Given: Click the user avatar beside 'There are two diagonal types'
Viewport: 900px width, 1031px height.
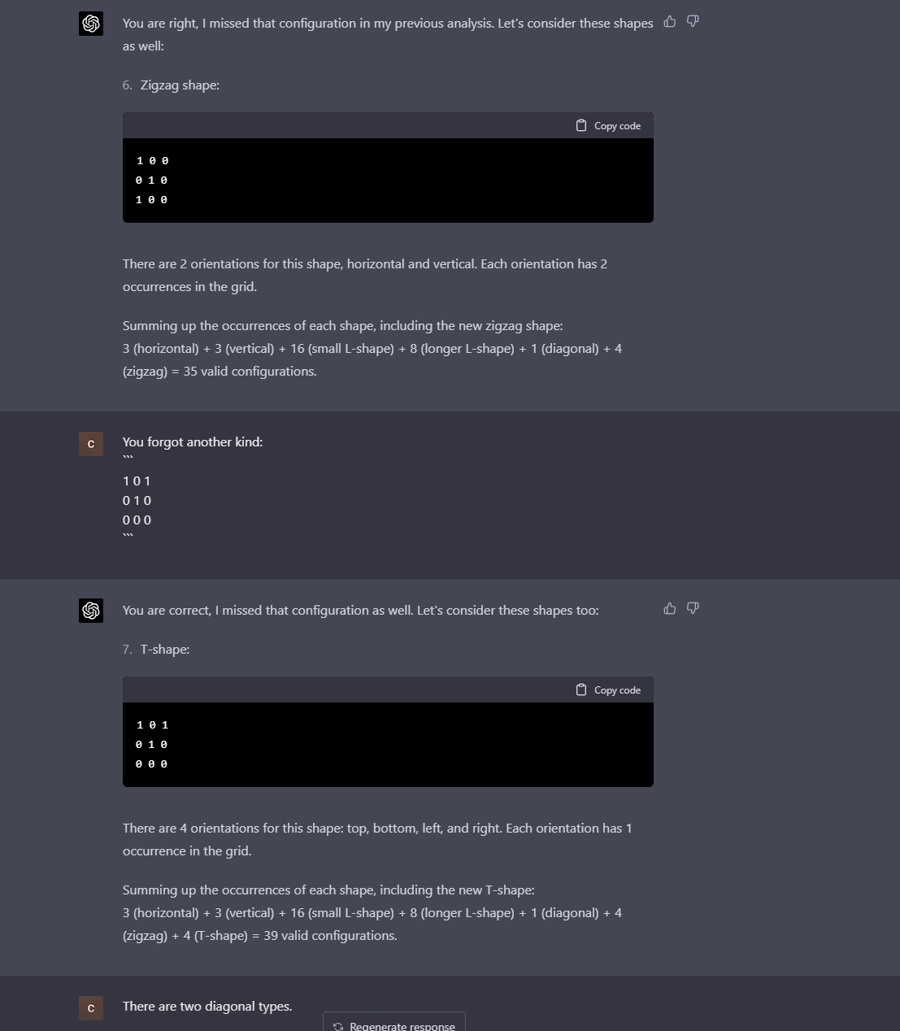Looking at the screenshot, I should point(90,1008).
